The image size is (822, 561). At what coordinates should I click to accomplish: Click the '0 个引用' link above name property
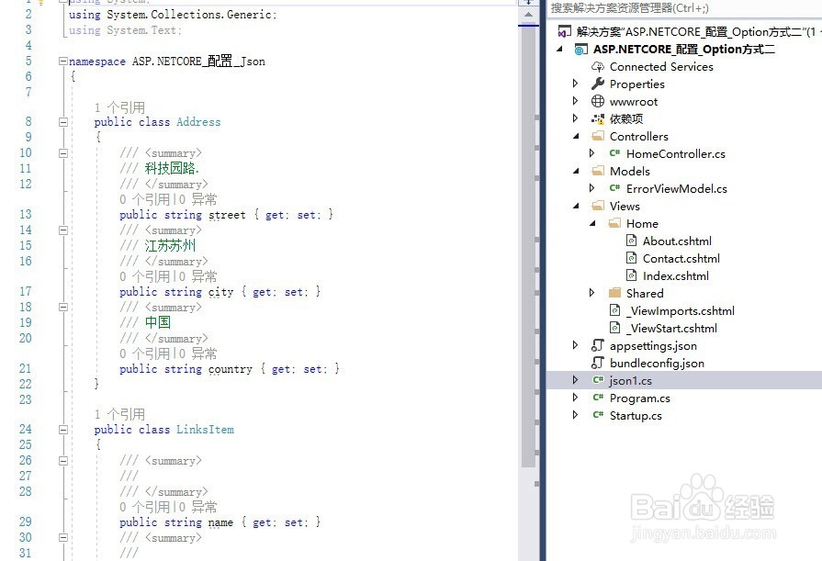pyautogui.click(x=145, y=507)
